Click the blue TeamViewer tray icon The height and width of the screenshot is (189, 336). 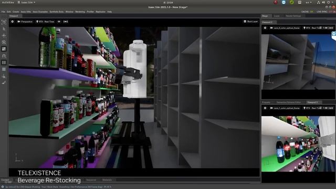tap(283, 2)
